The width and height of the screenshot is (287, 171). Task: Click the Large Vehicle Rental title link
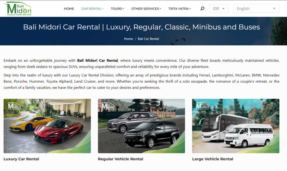pyautogui.click(x=212, y=159)
